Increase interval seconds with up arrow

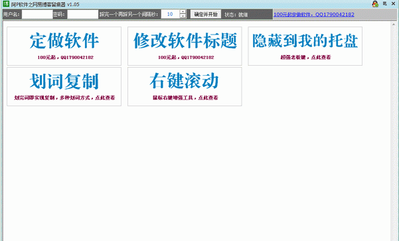[183, 12]
